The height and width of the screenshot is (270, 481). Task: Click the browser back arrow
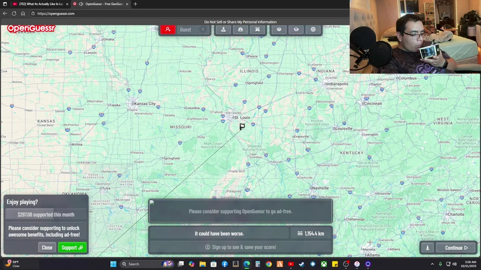(x=5, y=13)
